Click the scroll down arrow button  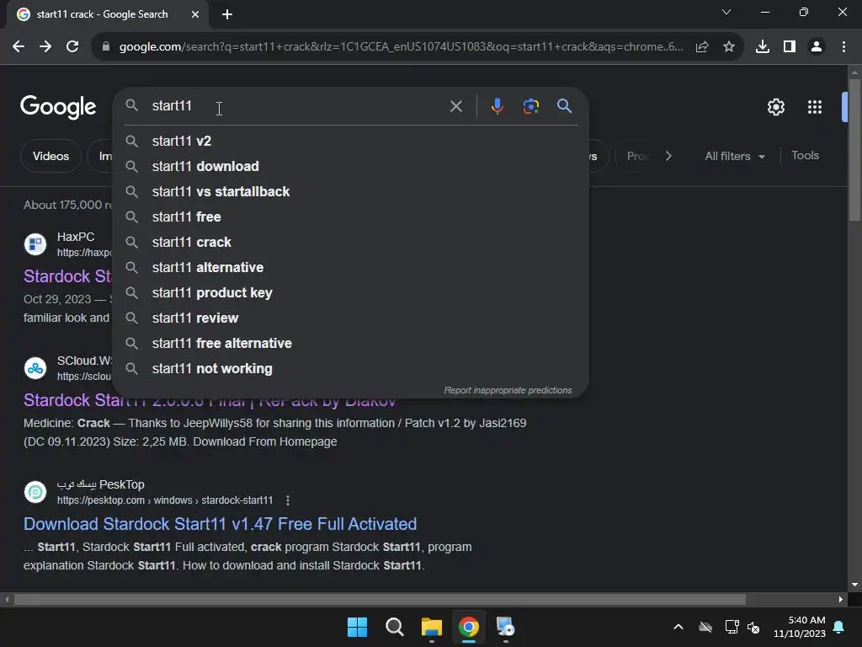coord(854,585)
